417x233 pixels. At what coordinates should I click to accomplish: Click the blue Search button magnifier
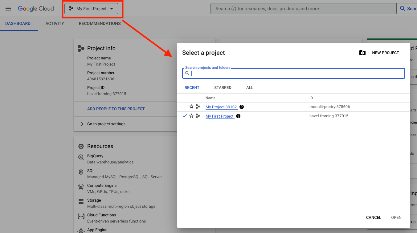403,9
